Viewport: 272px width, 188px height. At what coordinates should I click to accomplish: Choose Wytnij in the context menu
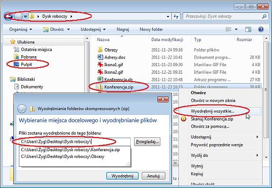coord(197,166)
